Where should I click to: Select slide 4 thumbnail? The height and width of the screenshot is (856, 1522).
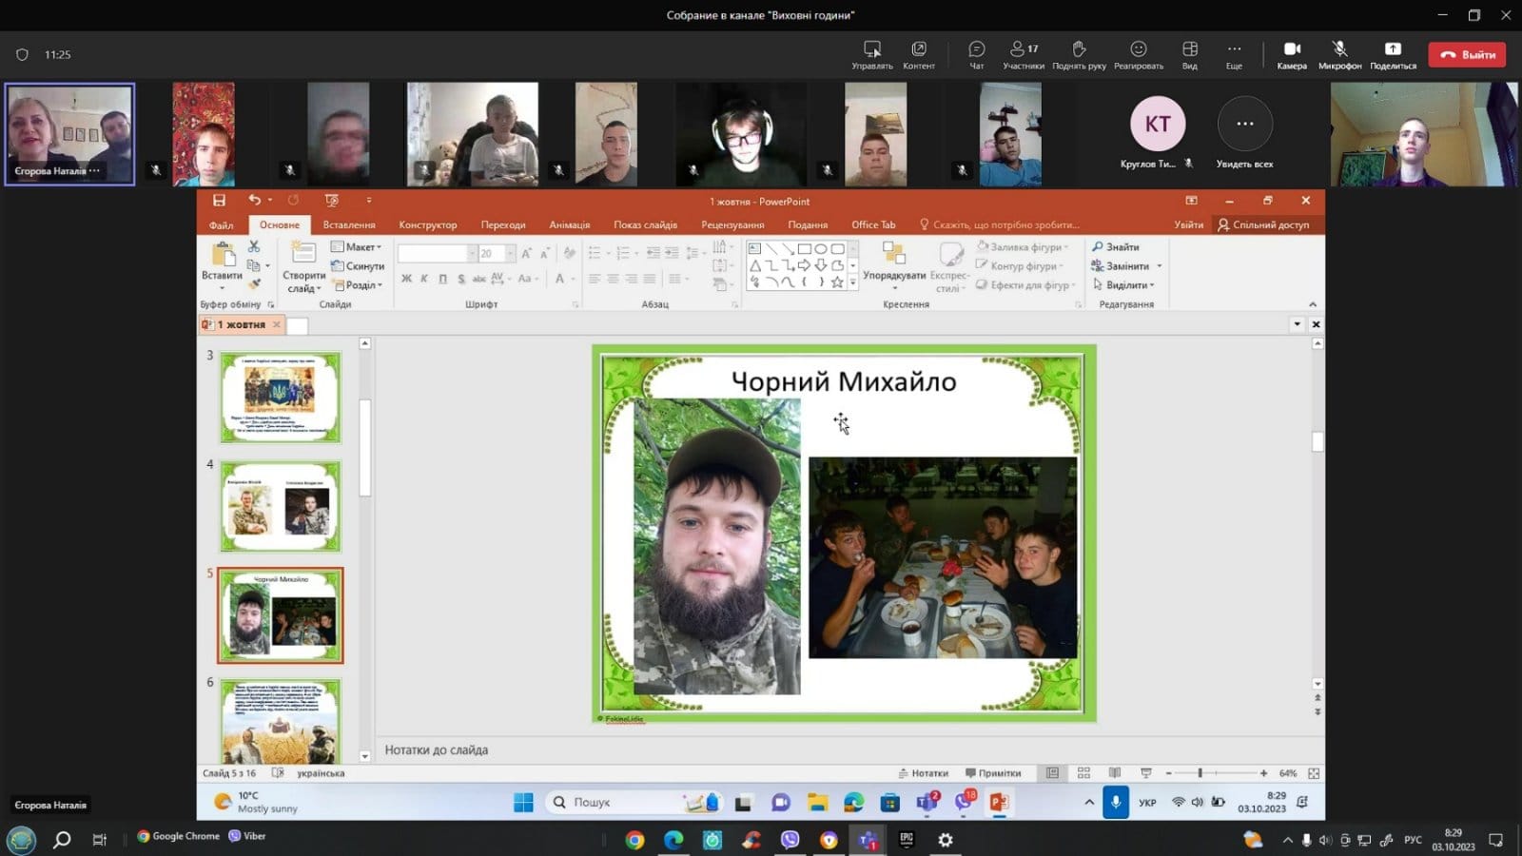click(281, 507)
